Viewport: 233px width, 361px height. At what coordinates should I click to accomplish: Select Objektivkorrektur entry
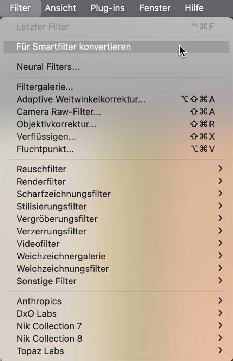point(116,124)
